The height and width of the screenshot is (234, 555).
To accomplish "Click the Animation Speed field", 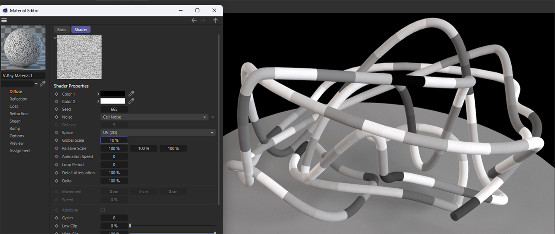I will click(x=114, y=156).
